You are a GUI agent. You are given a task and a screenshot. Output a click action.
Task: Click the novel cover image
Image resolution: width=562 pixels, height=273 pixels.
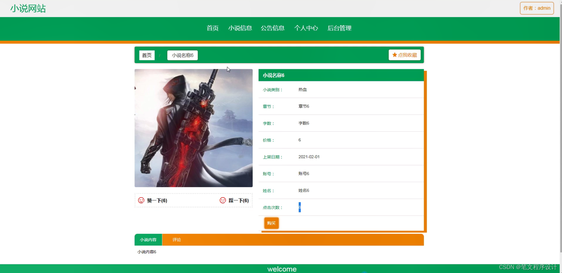[x=194, y=128]
